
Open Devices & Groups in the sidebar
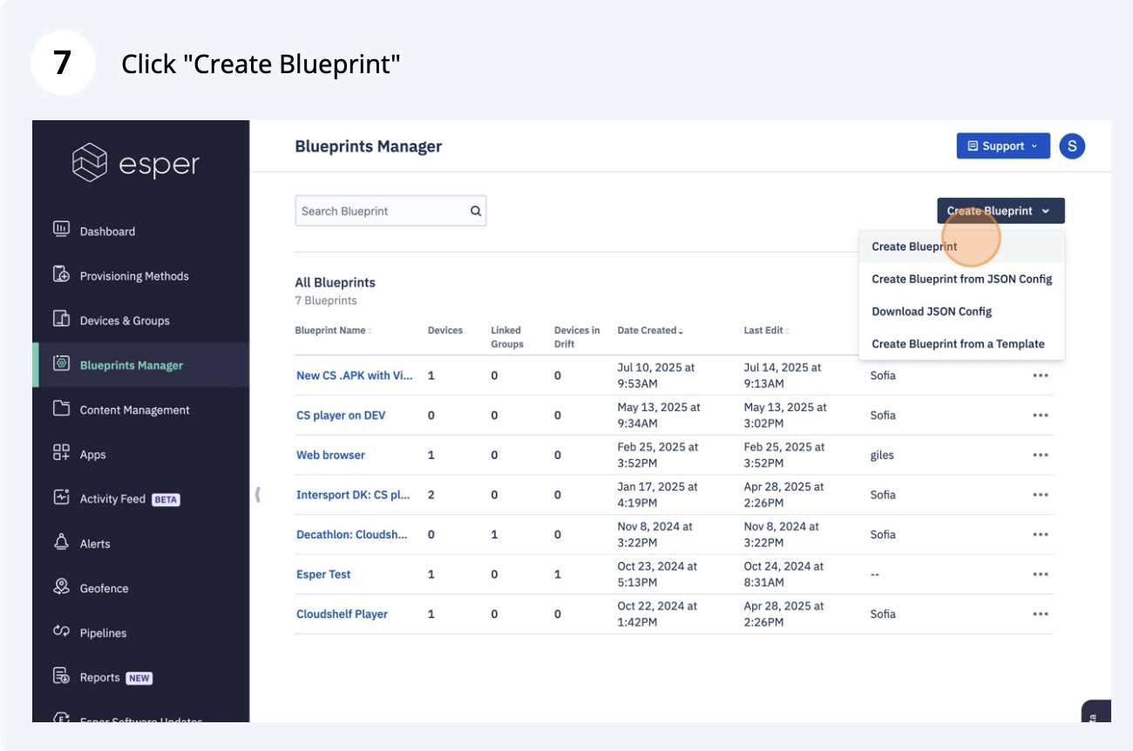(x=125, y=321)
